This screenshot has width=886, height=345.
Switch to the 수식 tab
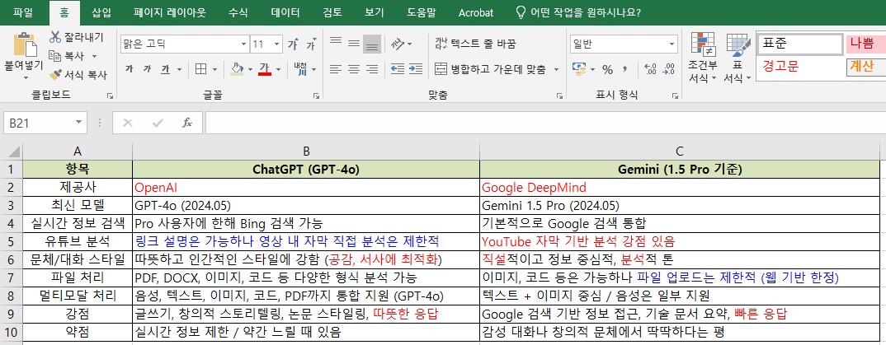click(x=238, y=12)
